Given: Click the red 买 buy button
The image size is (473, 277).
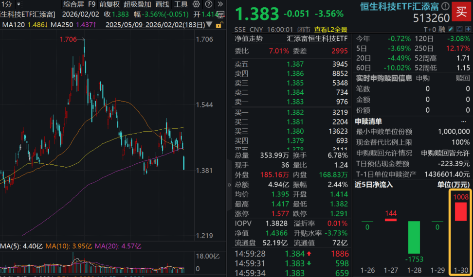Looking at the screenshot, I should (x=460, y=11).
